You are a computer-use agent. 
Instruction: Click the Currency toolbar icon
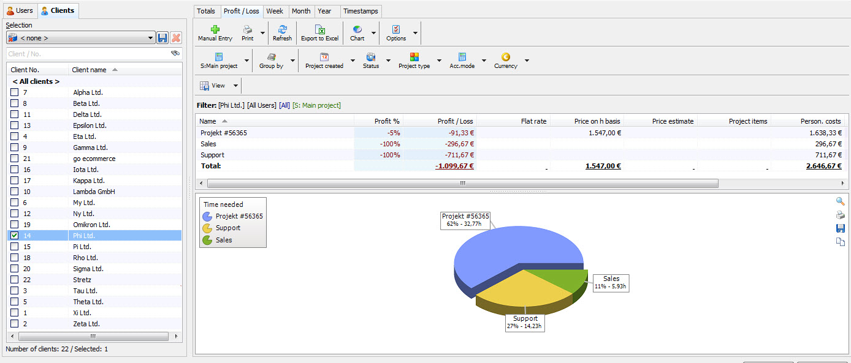tap(505, 57)
